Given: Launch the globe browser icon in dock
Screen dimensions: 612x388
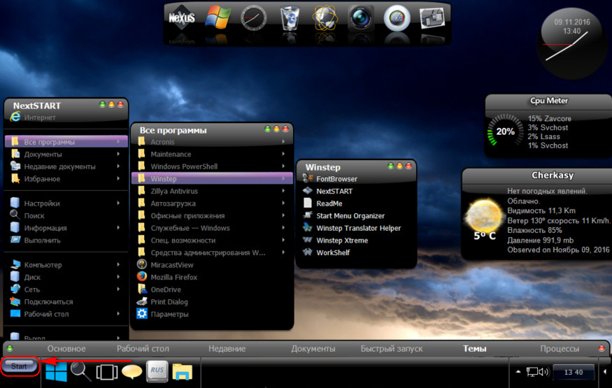Looking at the screenshot, I should pyautogui.click(x=325, y=18).
